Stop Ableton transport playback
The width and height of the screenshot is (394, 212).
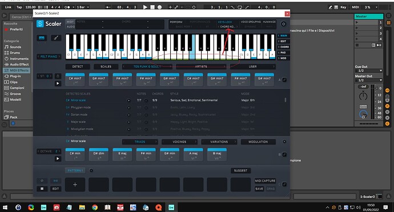(152, 7)
